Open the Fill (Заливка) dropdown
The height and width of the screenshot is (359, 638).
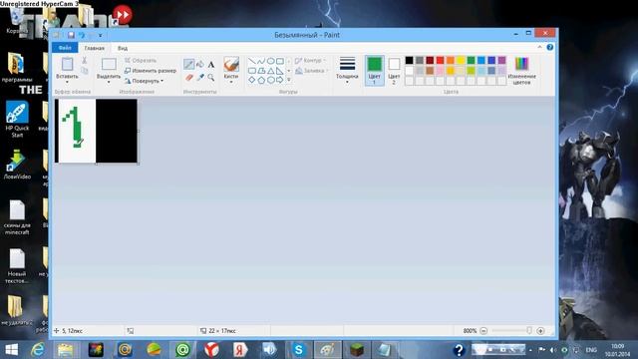(312, 71)
